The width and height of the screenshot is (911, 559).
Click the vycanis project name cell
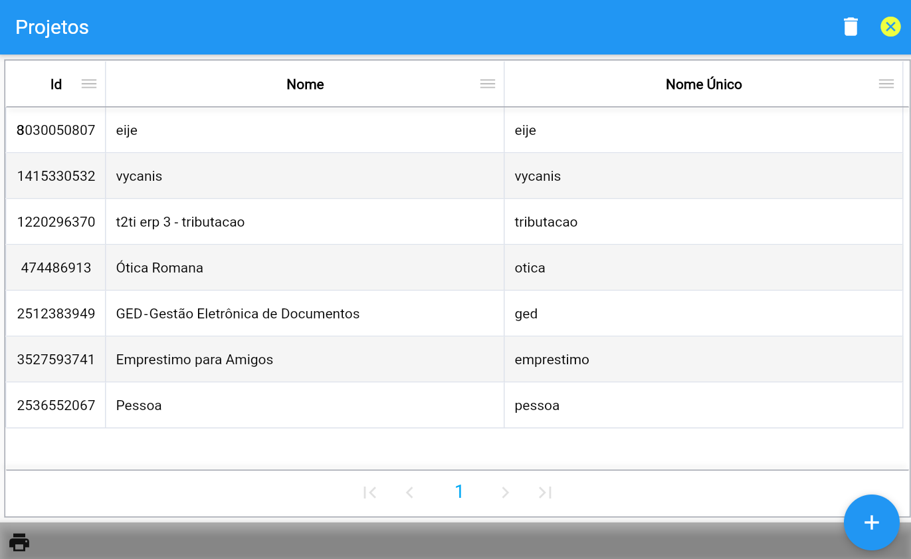tap(139, 176)
